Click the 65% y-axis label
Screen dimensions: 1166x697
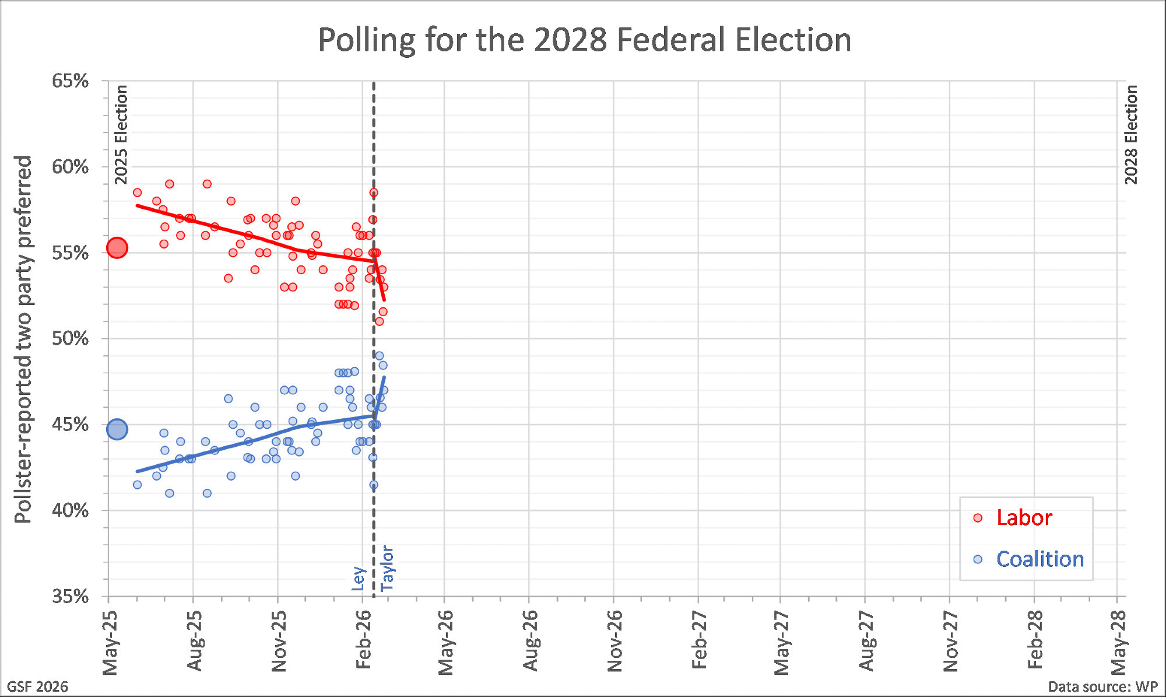pos(71,81)
